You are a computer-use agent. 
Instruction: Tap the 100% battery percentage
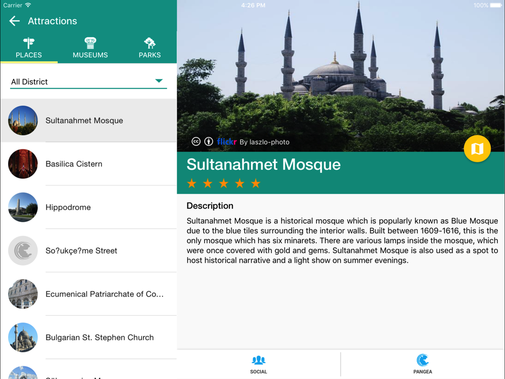[481, 5]
